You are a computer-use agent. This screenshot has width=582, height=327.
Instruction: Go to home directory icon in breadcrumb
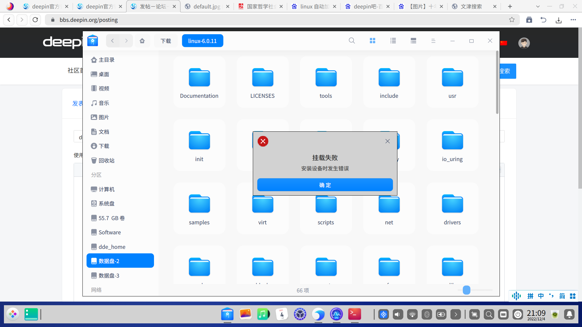point(142,41)
